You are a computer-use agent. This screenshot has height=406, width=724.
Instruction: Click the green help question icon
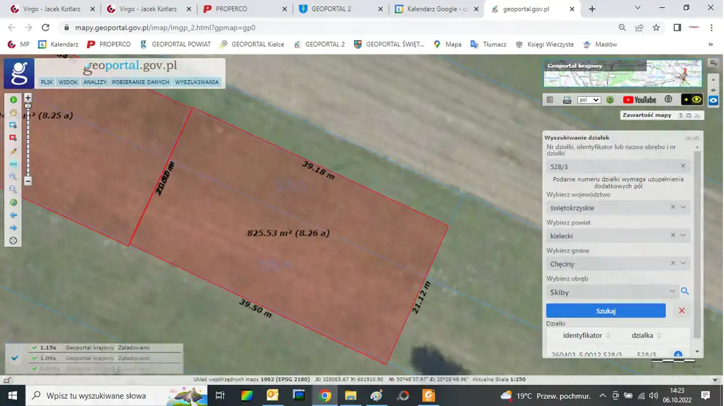(x=610, y=100)
